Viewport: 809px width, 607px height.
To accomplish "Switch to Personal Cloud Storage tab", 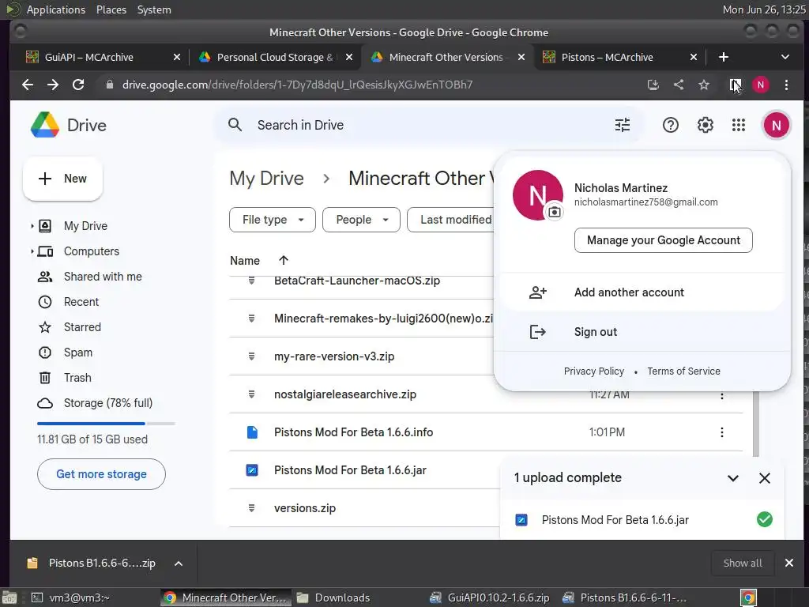I will (x=275, y=57).
